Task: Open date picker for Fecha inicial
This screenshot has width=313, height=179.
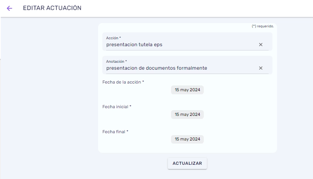Action: [x=187, y=114]
